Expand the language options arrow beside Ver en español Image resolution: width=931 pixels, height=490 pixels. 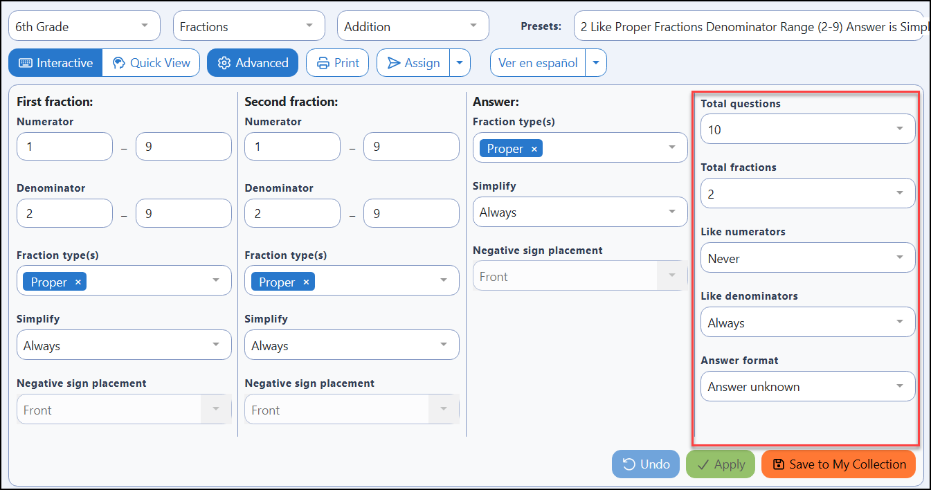pyautogui.click(x=596, y=63)
